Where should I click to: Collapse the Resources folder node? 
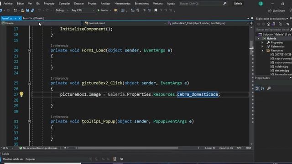[x=262, y=51]
